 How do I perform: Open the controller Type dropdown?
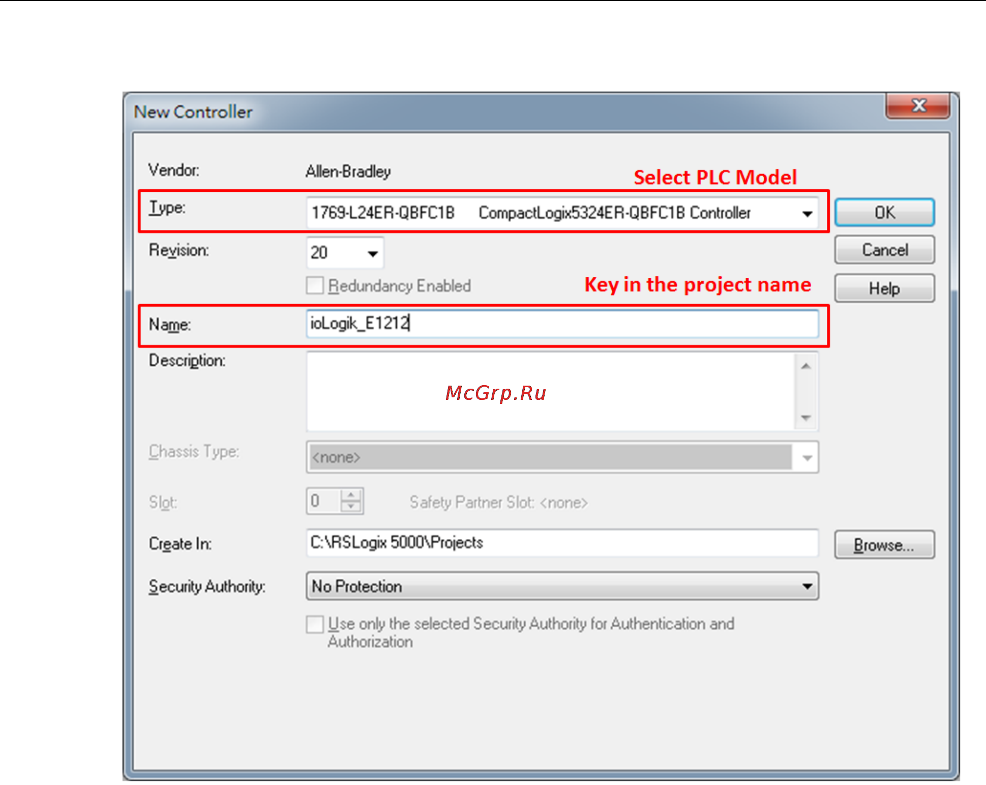(x=562, y=213)
